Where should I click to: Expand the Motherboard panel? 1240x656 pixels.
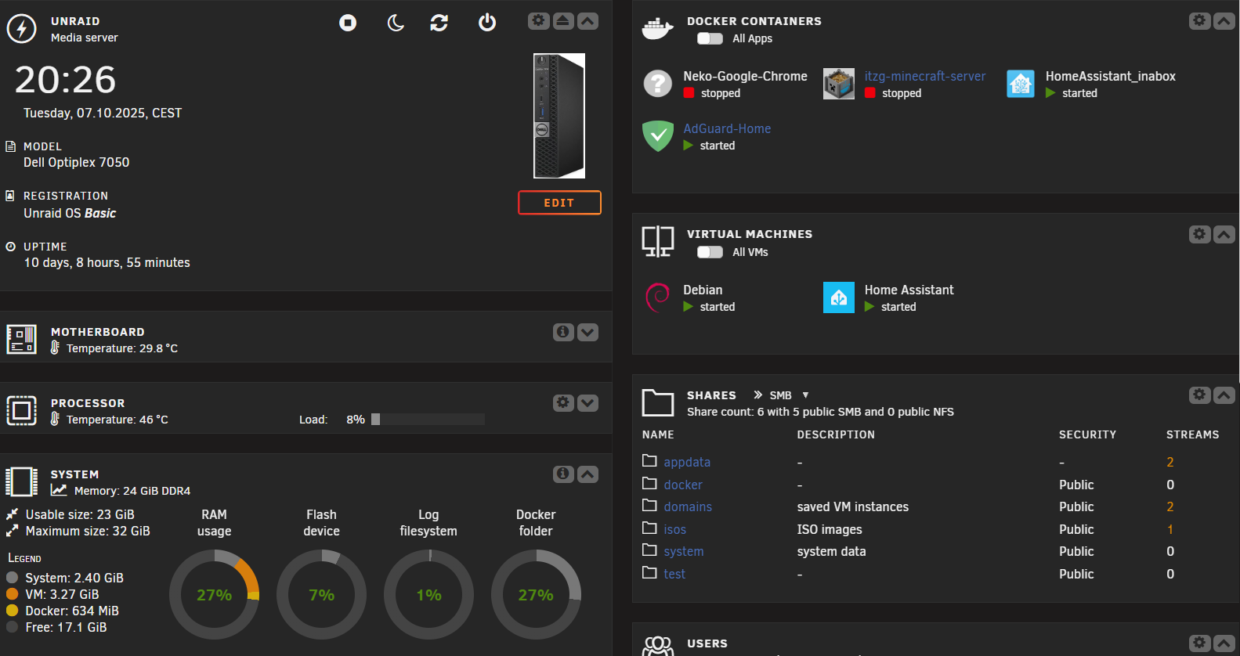[x=587, y=332]
